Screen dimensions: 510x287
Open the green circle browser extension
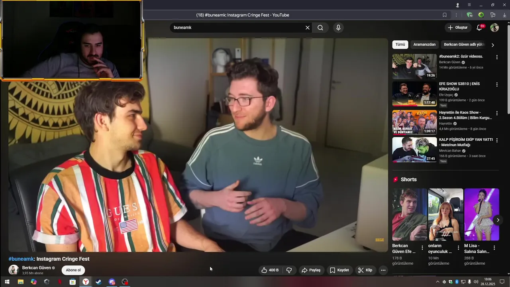coord(481,15)
